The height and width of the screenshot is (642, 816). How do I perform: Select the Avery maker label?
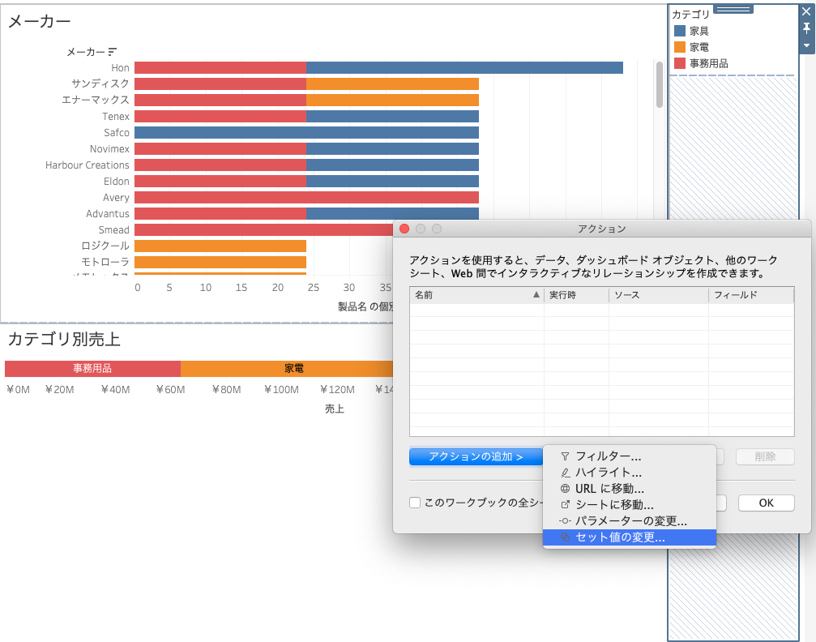click(116, 197)
